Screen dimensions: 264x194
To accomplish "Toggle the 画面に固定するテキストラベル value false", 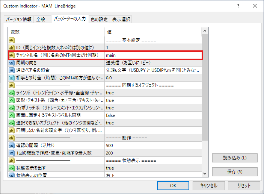I will coord(153,115).
